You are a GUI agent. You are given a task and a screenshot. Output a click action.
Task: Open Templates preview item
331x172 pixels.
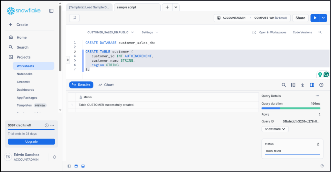tap(31, 106)
